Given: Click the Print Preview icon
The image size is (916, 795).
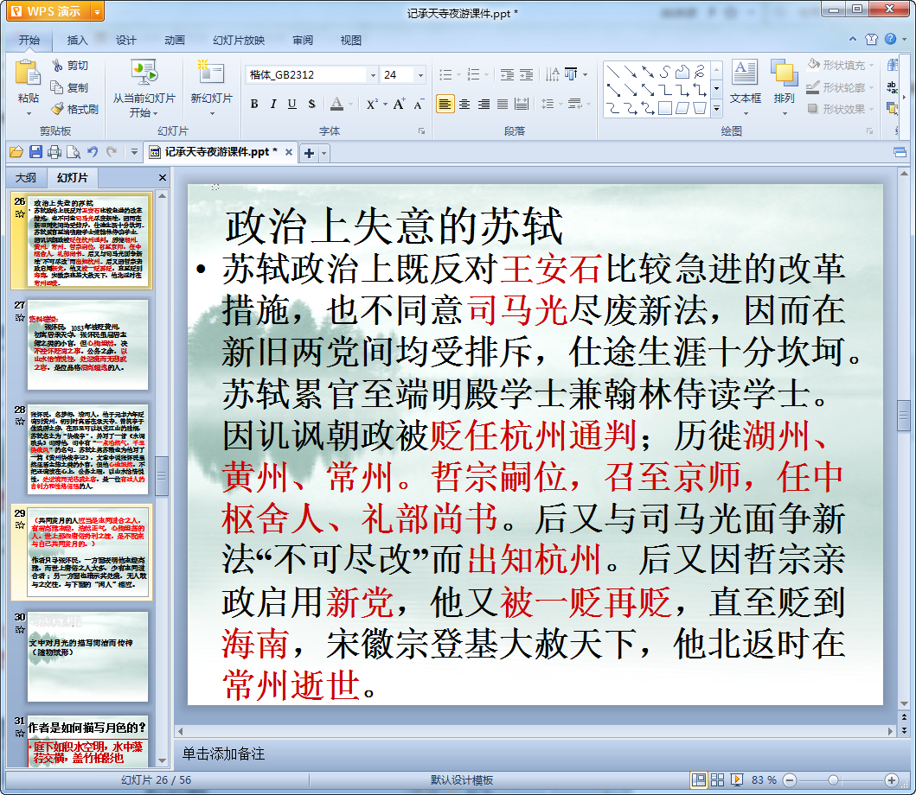Looking at the screenshot, I should (x=73, y=152).
